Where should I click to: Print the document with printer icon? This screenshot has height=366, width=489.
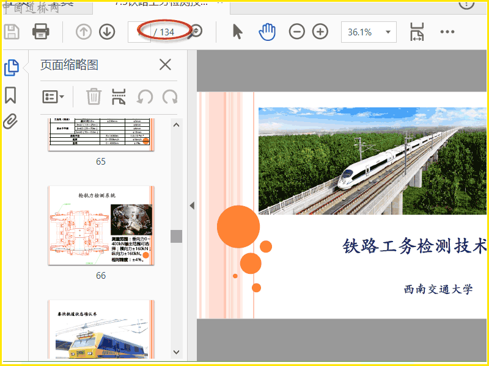[x=40, y=32]
